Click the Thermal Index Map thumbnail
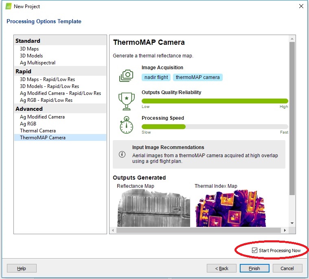The image size is (309, 279). point(230,208)
